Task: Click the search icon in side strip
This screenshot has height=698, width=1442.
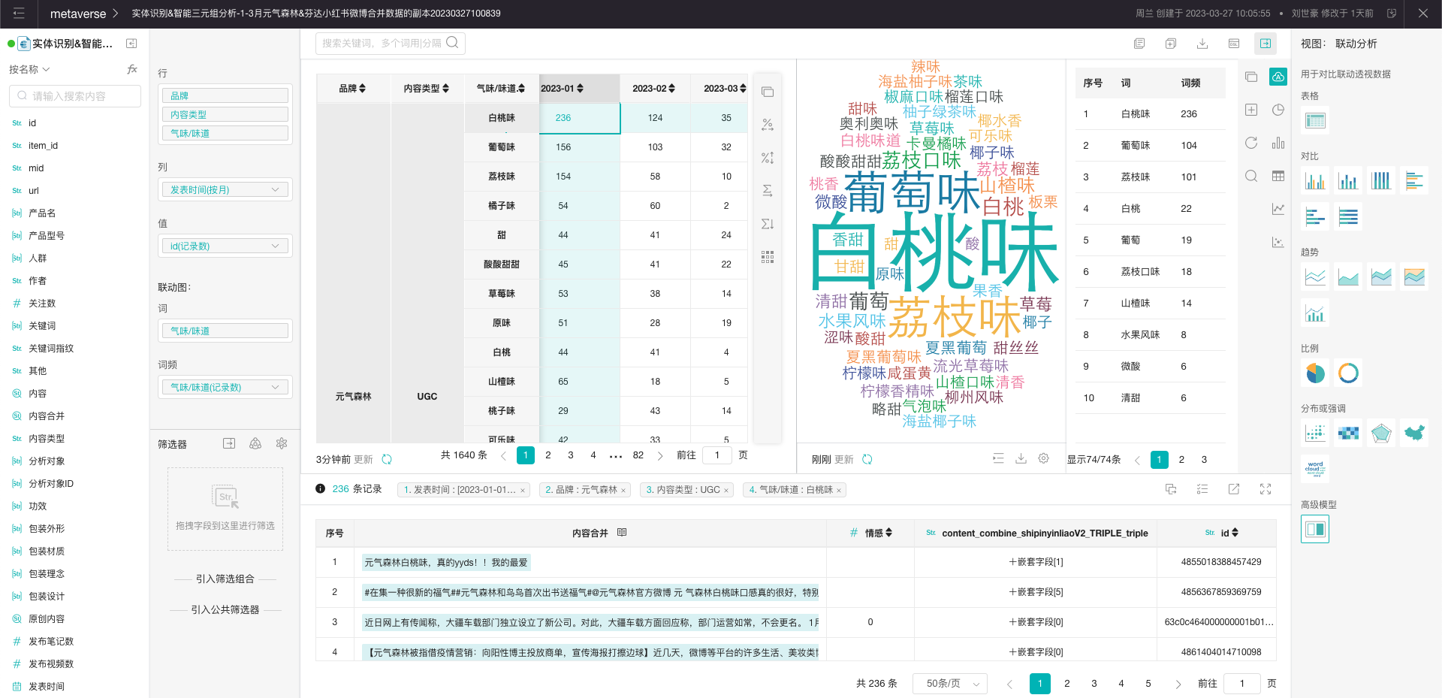Action: 1251,176
